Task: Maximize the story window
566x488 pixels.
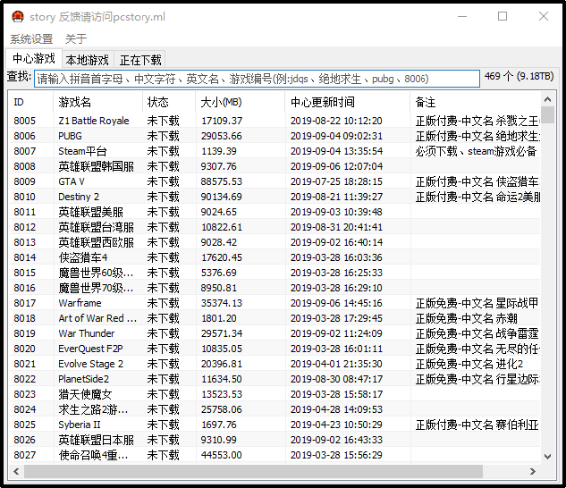Action: 503,16
